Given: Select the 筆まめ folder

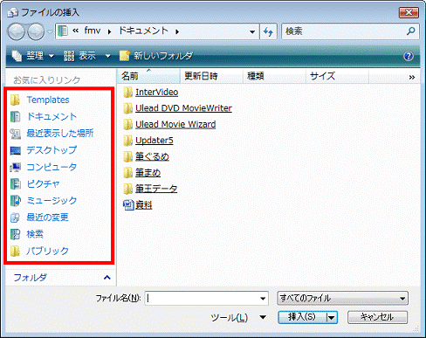Looking at the screenshot, I should [x=148, y=173].
